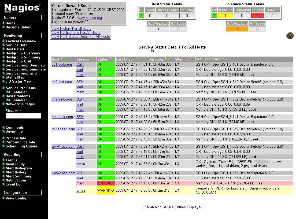Viewport: 296px width, 219px height.
Task: Click the yellow Warning service count
Action: click(x=225, y=16)
